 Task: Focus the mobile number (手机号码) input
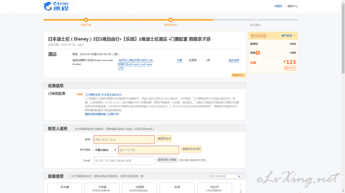(x=148, y=150)
